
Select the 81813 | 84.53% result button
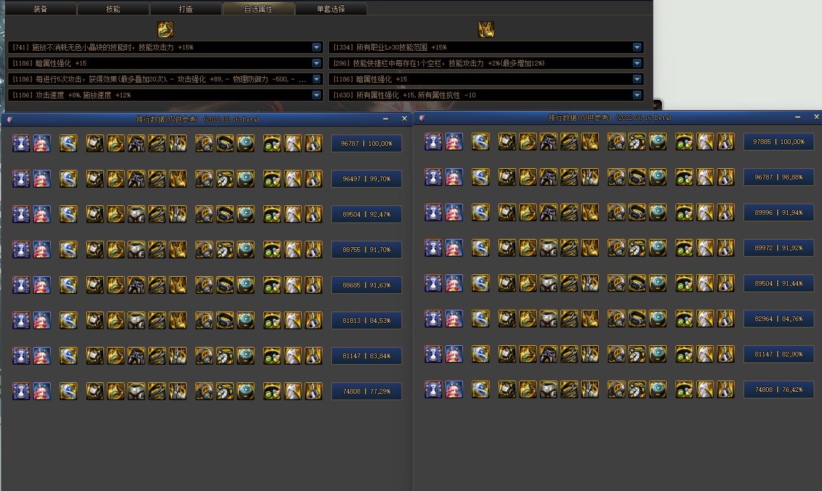[x=367, y=320]
